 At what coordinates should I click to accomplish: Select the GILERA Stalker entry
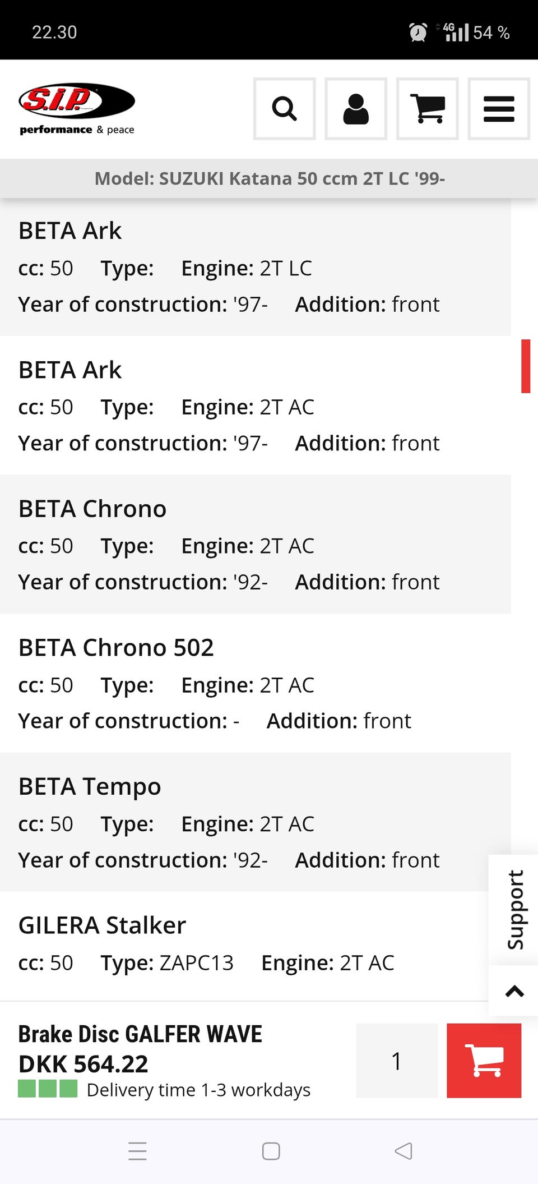pyautogui.click(x=244, y=945)
